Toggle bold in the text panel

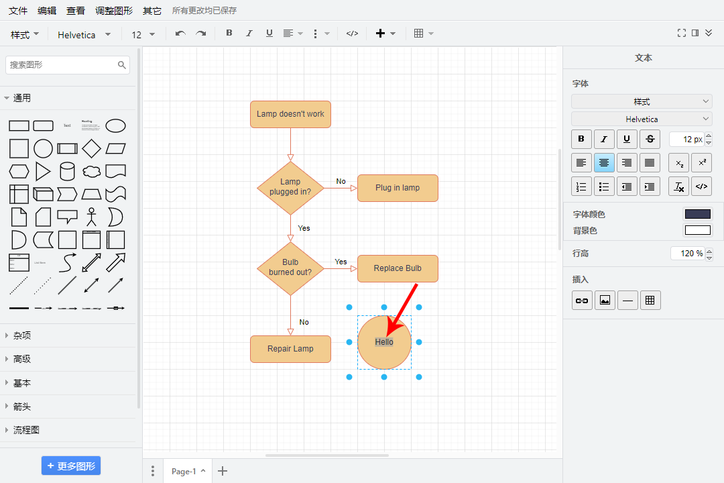pos(581,139)
